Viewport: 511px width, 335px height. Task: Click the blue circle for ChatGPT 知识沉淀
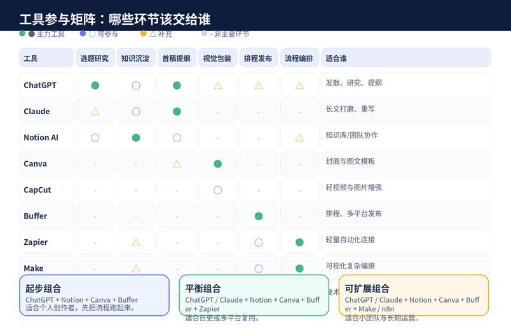pos(136,85)
